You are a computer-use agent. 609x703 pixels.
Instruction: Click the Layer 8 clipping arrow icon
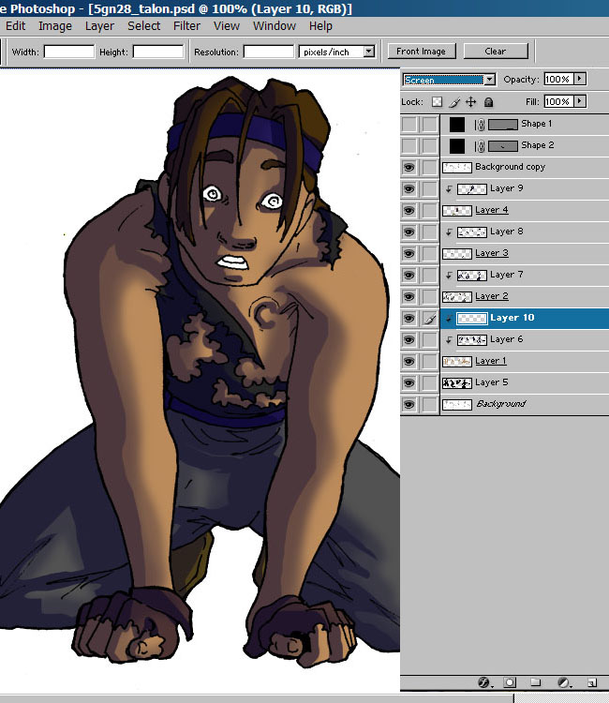449,232
